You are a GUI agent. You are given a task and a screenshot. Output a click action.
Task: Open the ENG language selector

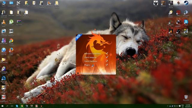(x=183, y=106)
